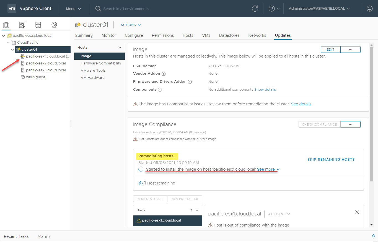The width and height of the screenshot is (378, 242).
Task: Open the cluster01 ACTIONS dropdown
Action: [x=131, y=25]
